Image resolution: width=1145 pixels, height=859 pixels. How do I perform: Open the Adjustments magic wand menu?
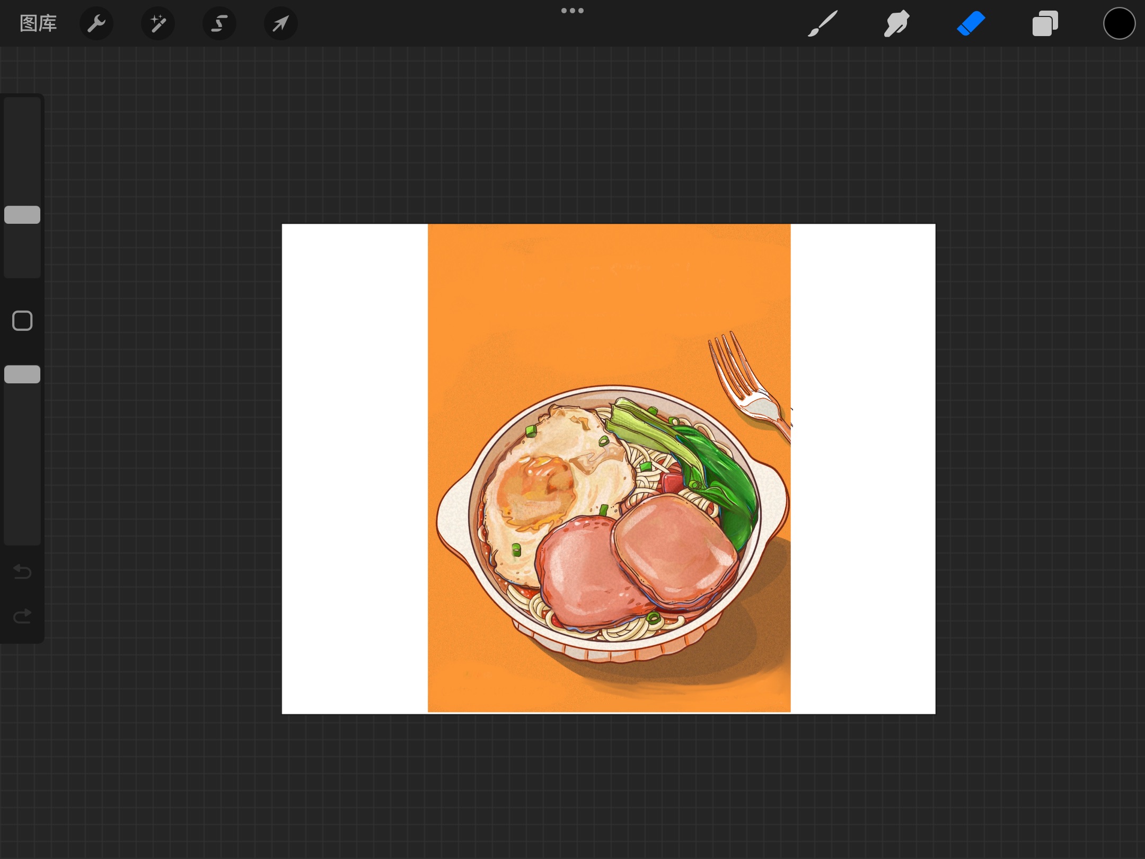pyautogui.click(x=158, y=23)
